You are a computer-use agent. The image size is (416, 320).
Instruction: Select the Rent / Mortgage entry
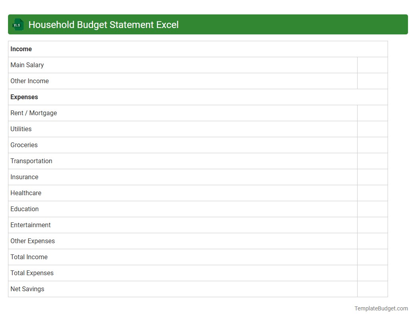tap(34, 113)
